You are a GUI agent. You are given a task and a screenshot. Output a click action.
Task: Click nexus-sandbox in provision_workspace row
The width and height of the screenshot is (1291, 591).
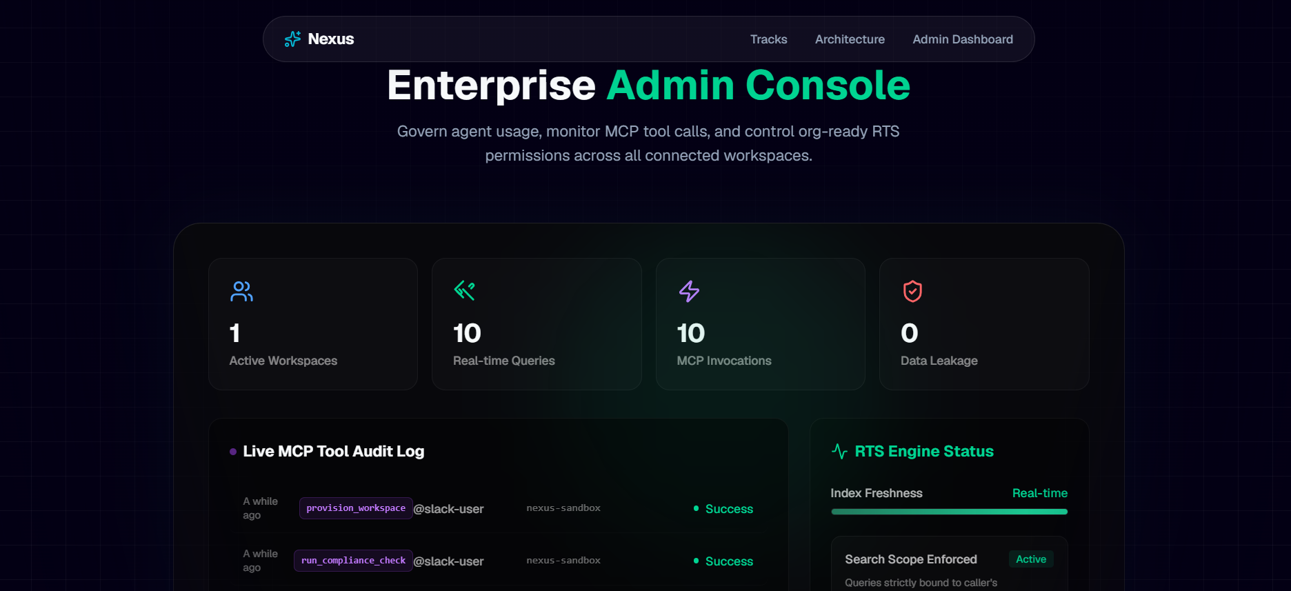(563, 508)
